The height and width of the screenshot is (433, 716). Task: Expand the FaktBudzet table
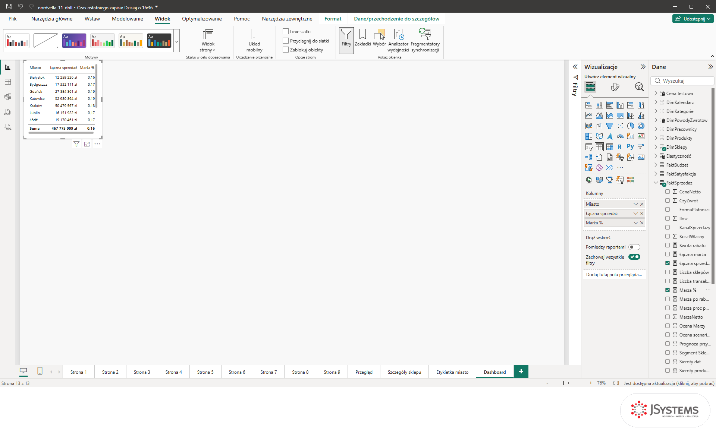point(656,165)
